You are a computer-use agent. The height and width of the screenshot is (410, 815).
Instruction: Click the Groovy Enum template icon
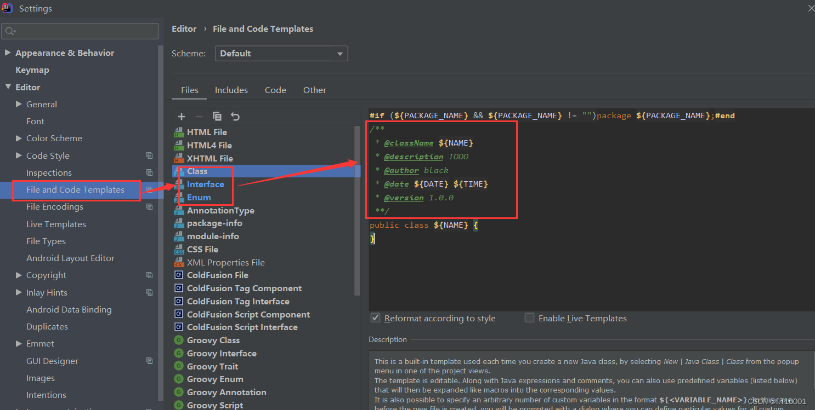point(178,379)
